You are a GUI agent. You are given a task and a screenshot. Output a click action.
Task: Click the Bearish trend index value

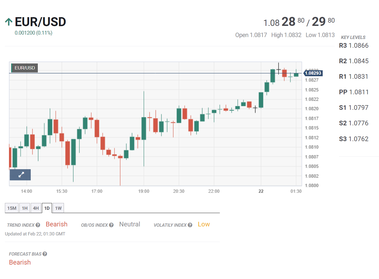point(57,224)
